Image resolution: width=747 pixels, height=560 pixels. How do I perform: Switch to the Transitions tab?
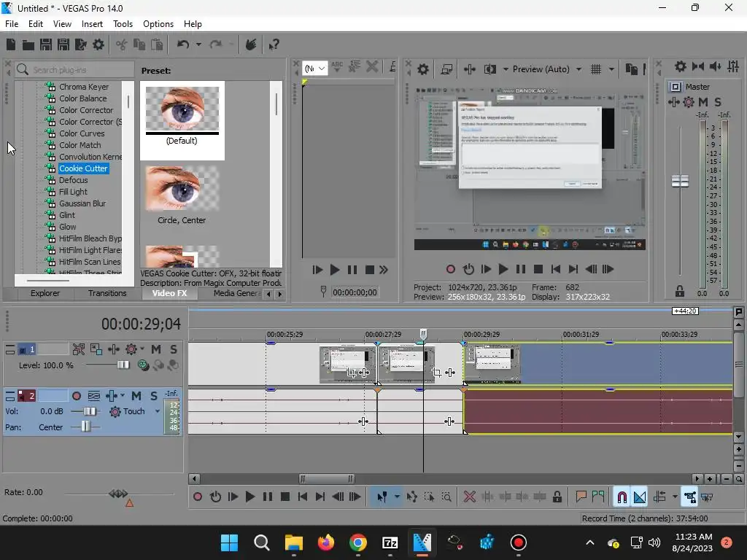point(107,293)
